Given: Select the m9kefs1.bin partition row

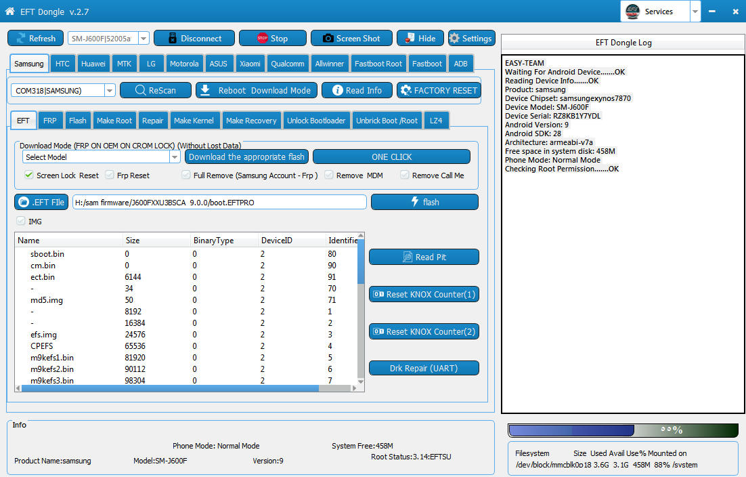Looking at the screenshot, I should point(186,358).
